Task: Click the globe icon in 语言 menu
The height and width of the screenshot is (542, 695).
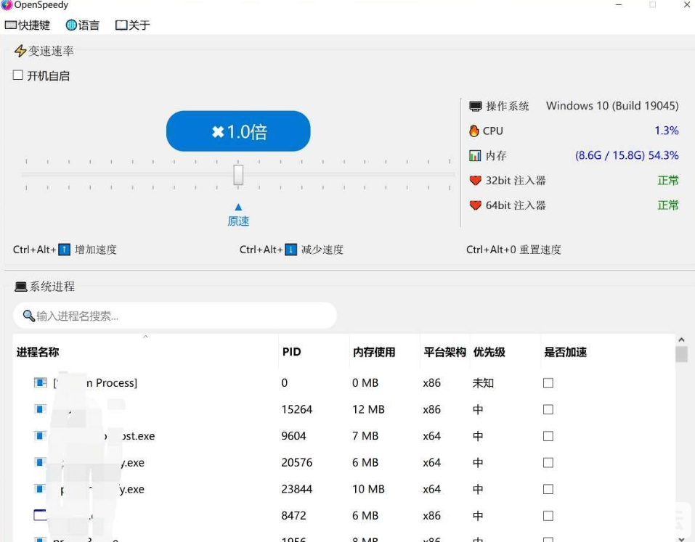Action: pyautogui.click(x=71, y=25)
